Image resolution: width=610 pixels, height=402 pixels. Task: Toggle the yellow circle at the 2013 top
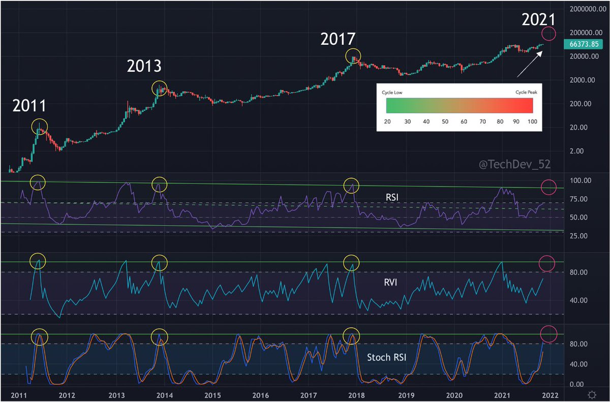coord(159,88)
